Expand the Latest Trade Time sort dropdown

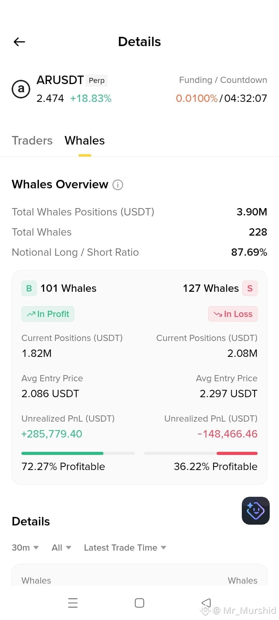tap(125, 548)
